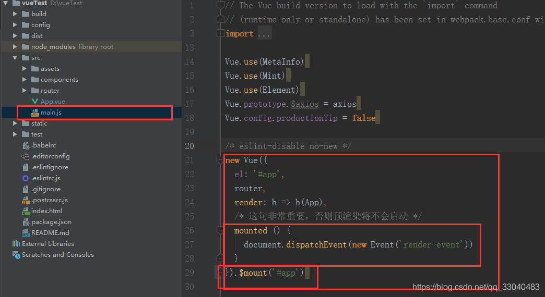This screenshot has height=297, width=545.
Task: Click the components folder icon
Action: coord(35,79)
